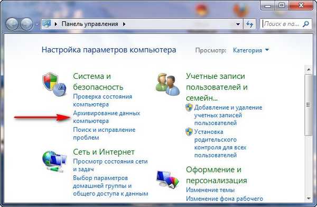Open Network and Internet globe icon
317x207 pixels.
pyautogui.click(x=54, y=161)
